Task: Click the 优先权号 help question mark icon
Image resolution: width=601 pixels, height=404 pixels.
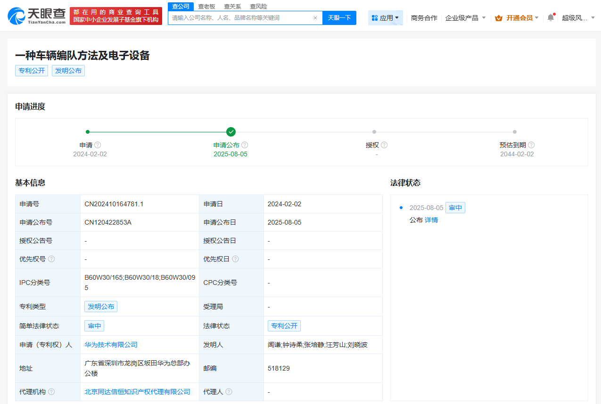Action: click(x=51, y=259)
